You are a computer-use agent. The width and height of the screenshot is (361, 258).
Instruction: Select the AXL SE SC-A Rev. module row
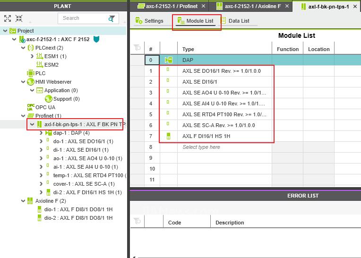coord(246,125)
